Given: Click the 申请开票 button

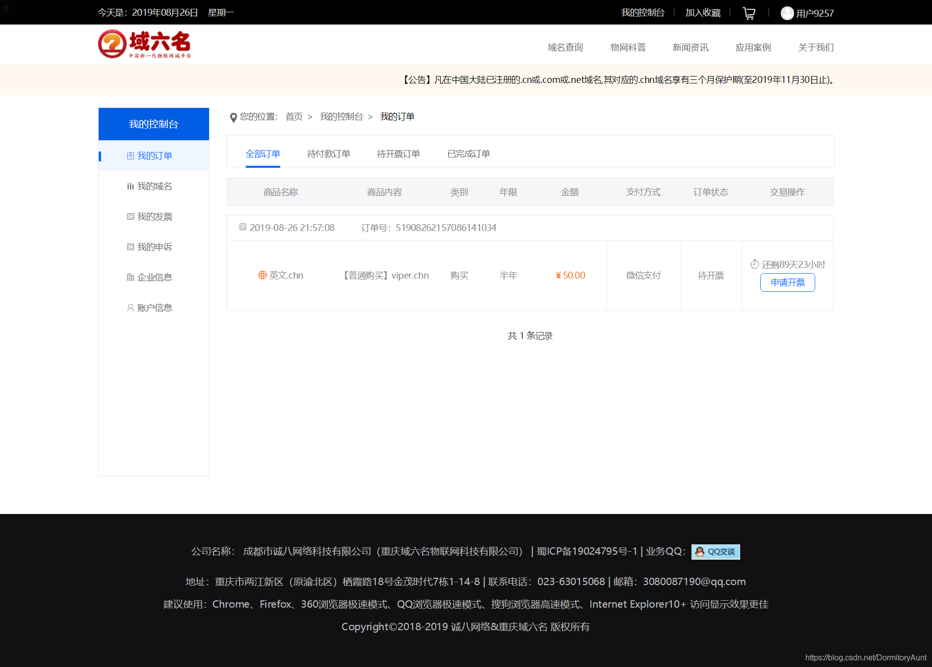Looking at the screenshot, I should point(787,282).
